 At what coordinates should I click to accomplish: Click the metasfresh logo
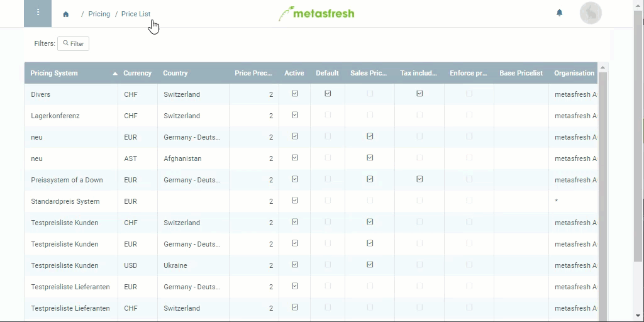tap(316, 14)
